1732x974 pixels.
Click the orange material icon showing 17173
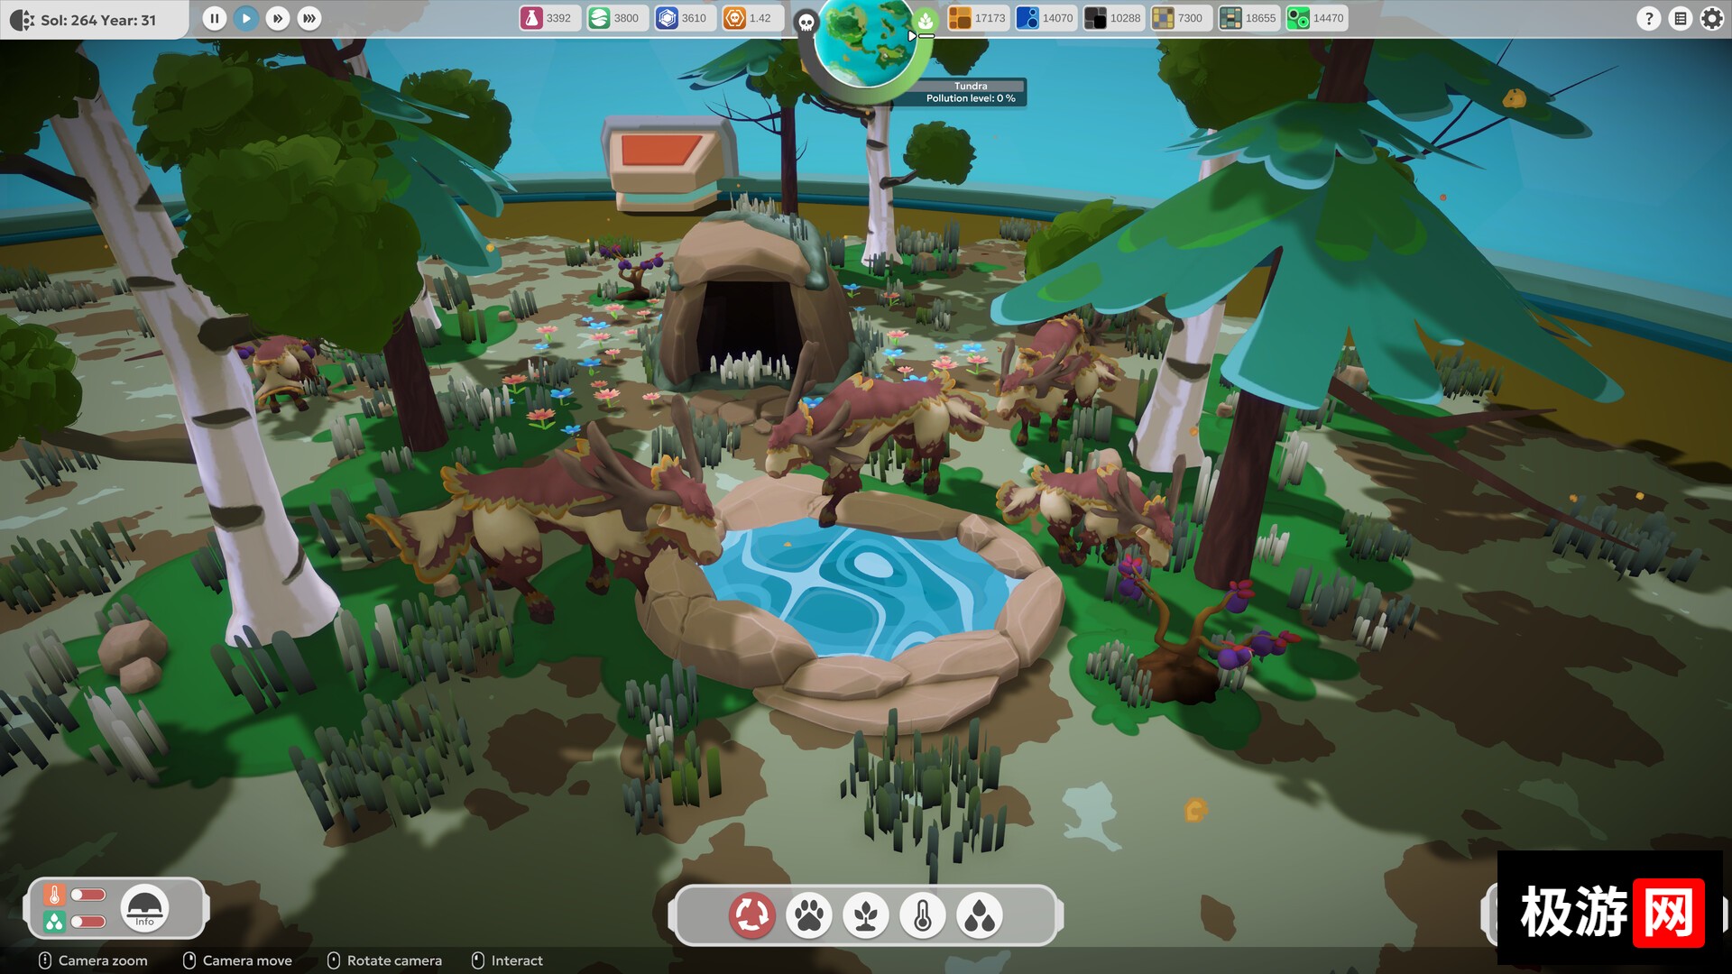tap(960, 18)
